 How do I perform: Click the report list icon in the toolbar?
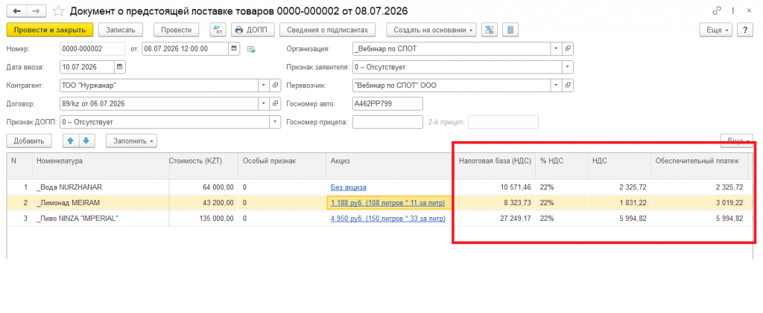pyautogui.click(x=510, y=30)
